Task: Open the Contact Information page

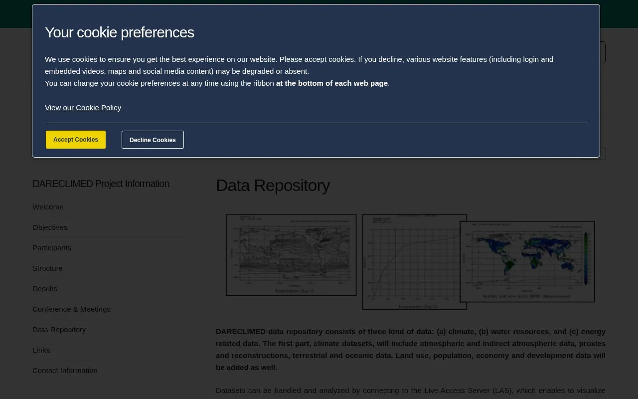Action: 65,371
